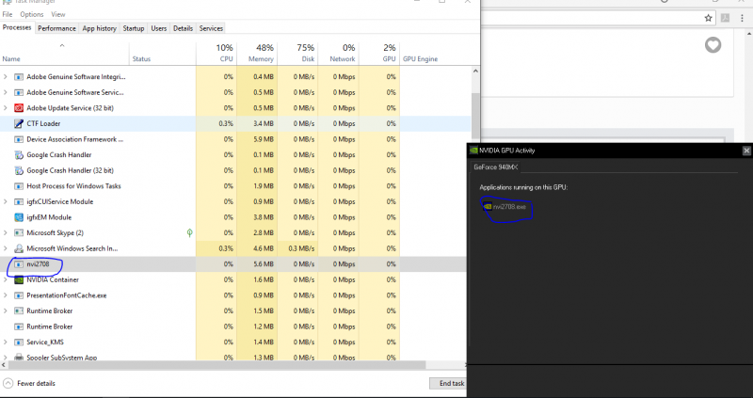This screenshot has height=398, width=753.
Task: Expand the Service_KMS process entry
Action: click(x=7, y=342)
